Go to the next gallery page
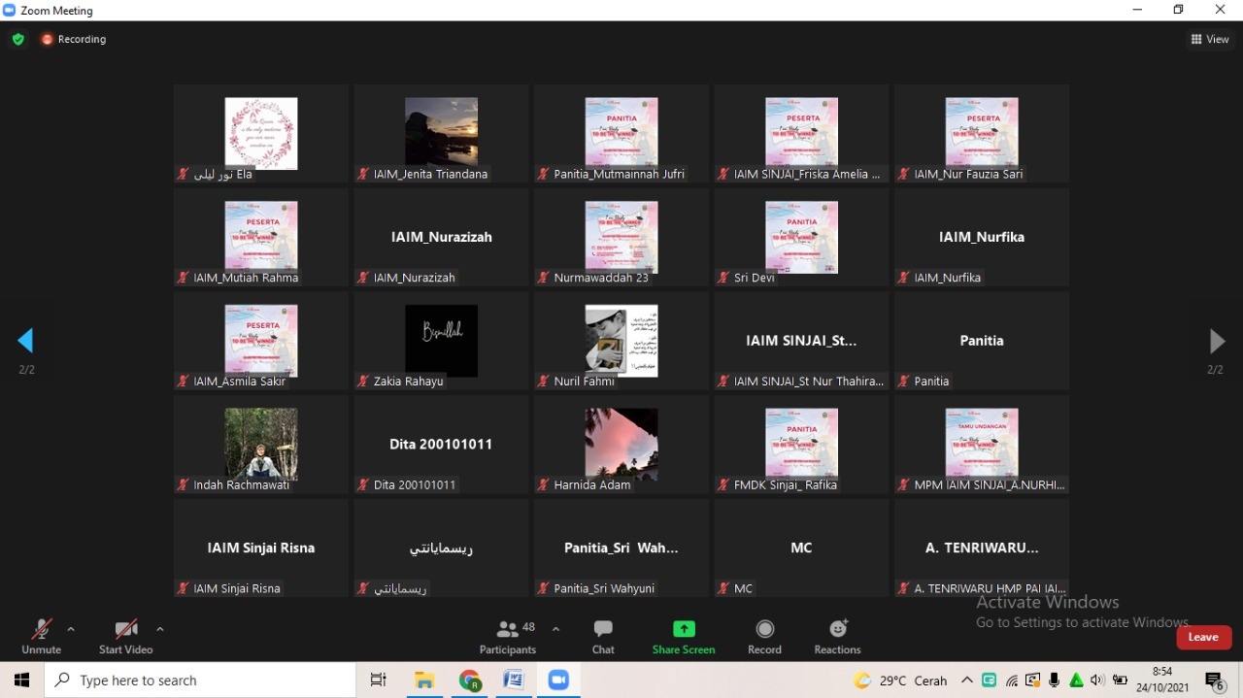This screenshot has width=1243, height=698. pyautogui.click(x=1216, y=341)
